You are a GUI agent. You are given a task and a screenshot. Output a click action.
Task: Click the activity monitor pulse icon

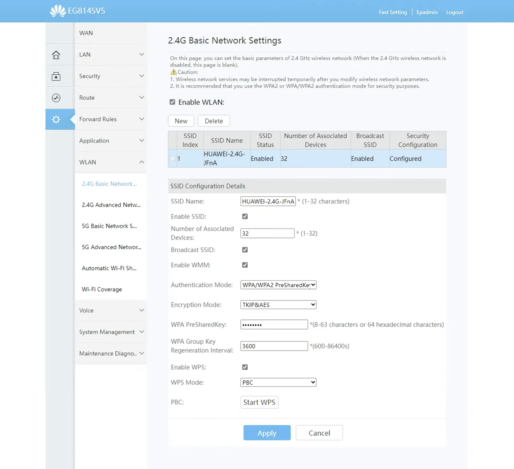(56, 98)
